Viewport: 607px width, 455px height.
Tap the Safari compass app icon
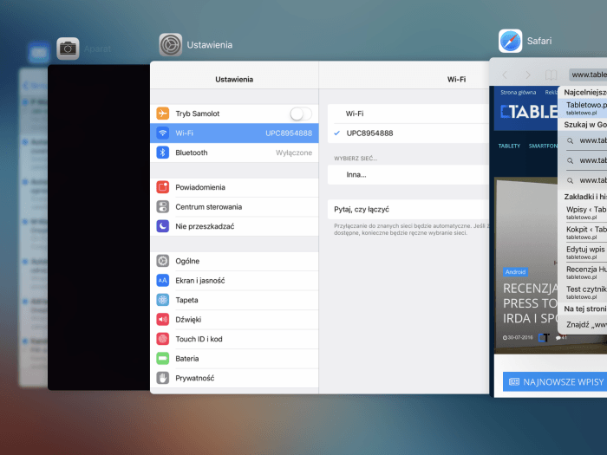tap(510, 41)
